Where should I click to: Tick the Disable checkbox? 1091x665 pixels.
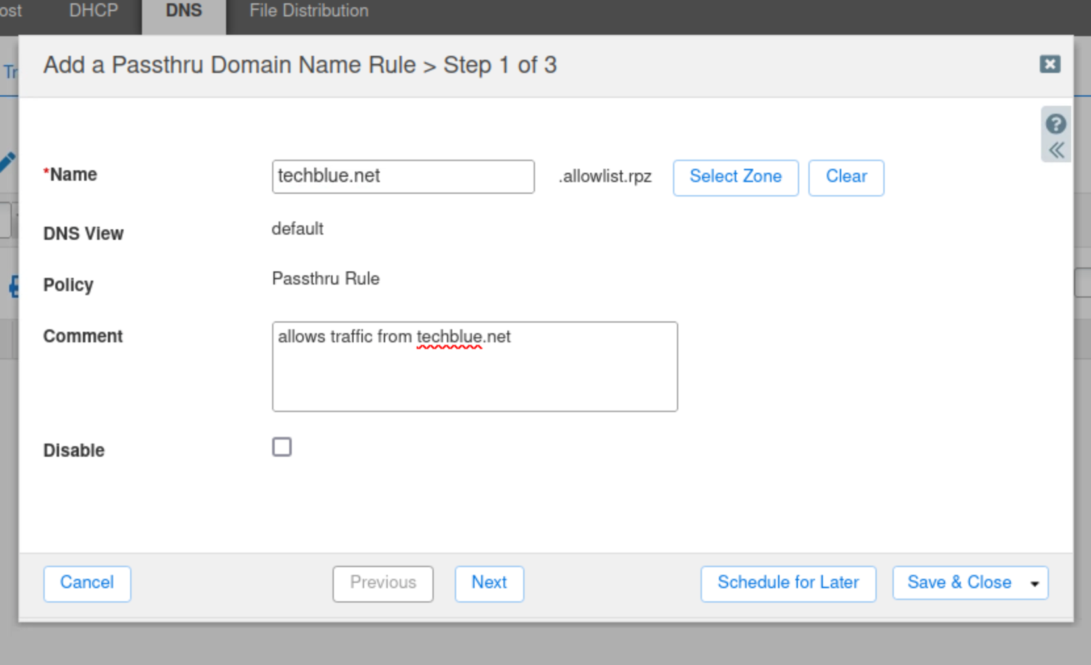point(282,447)
